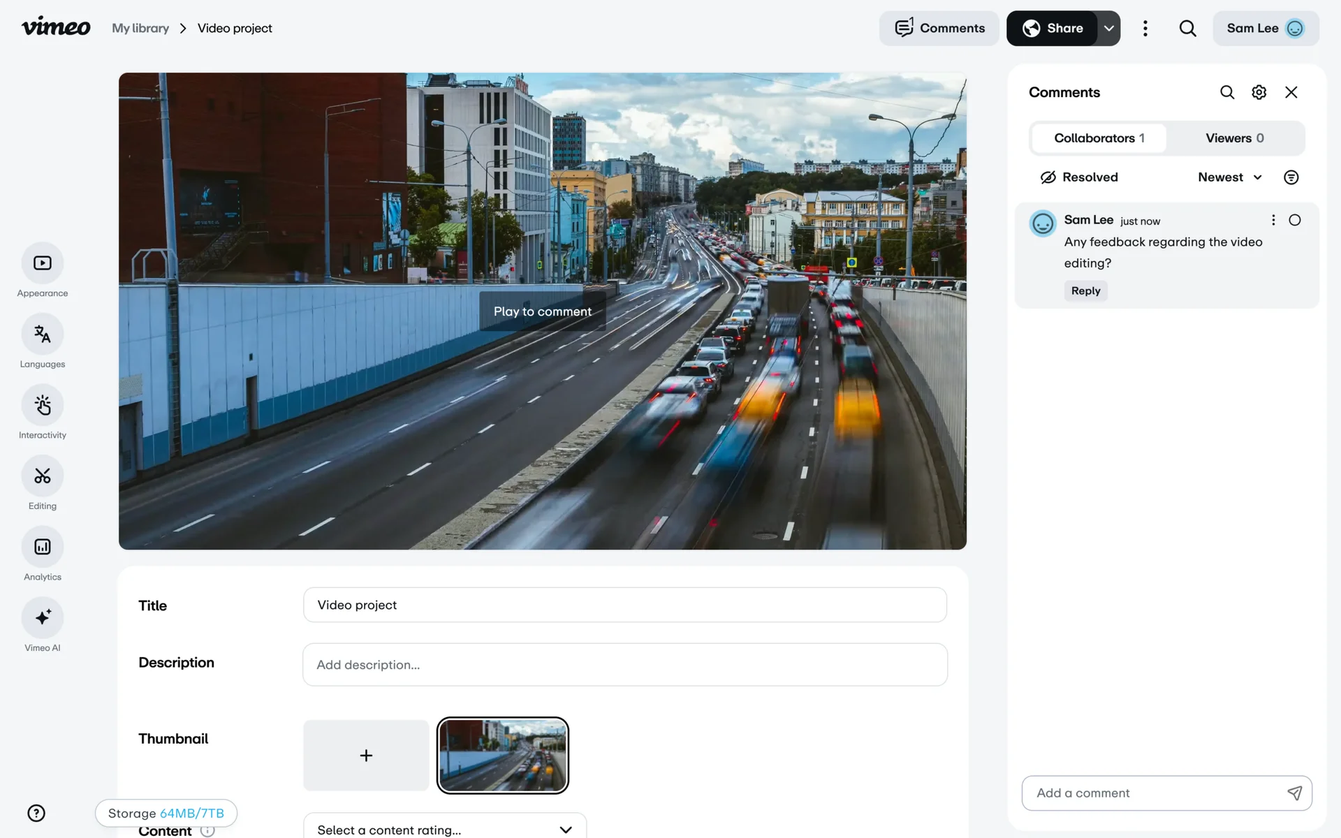Switch to the Viewers tab

coord(1234,138)
